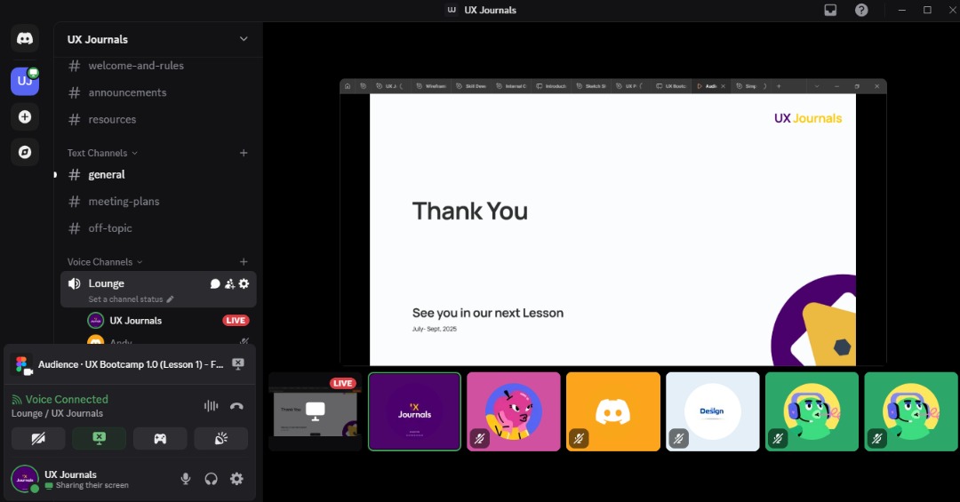
Task: Select the purple UX Journals participant tile
Action: point(414,412)
